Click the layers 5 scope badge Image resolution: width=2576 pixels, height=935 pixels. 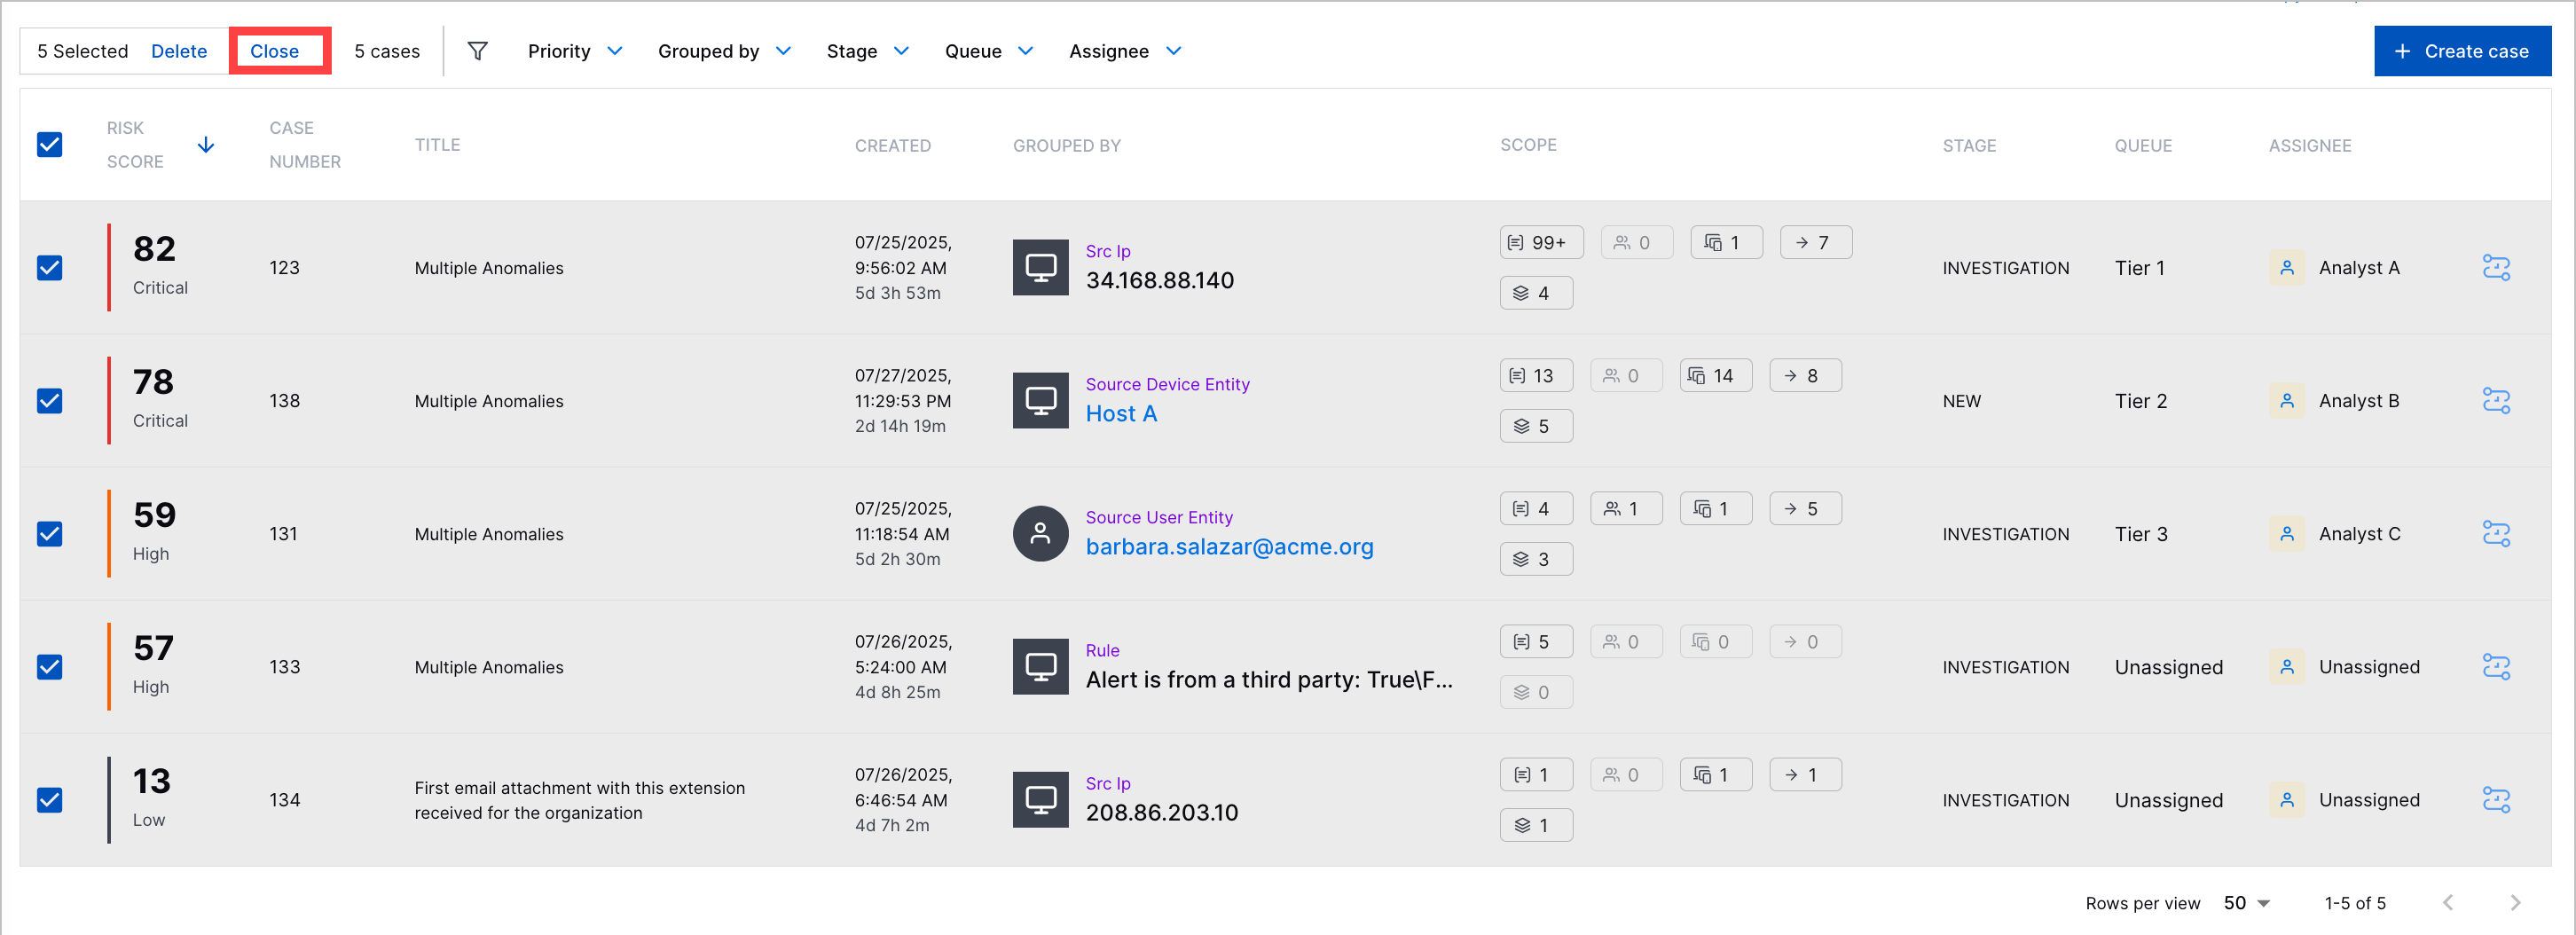pyautogui.click(x=1536, y=426)
